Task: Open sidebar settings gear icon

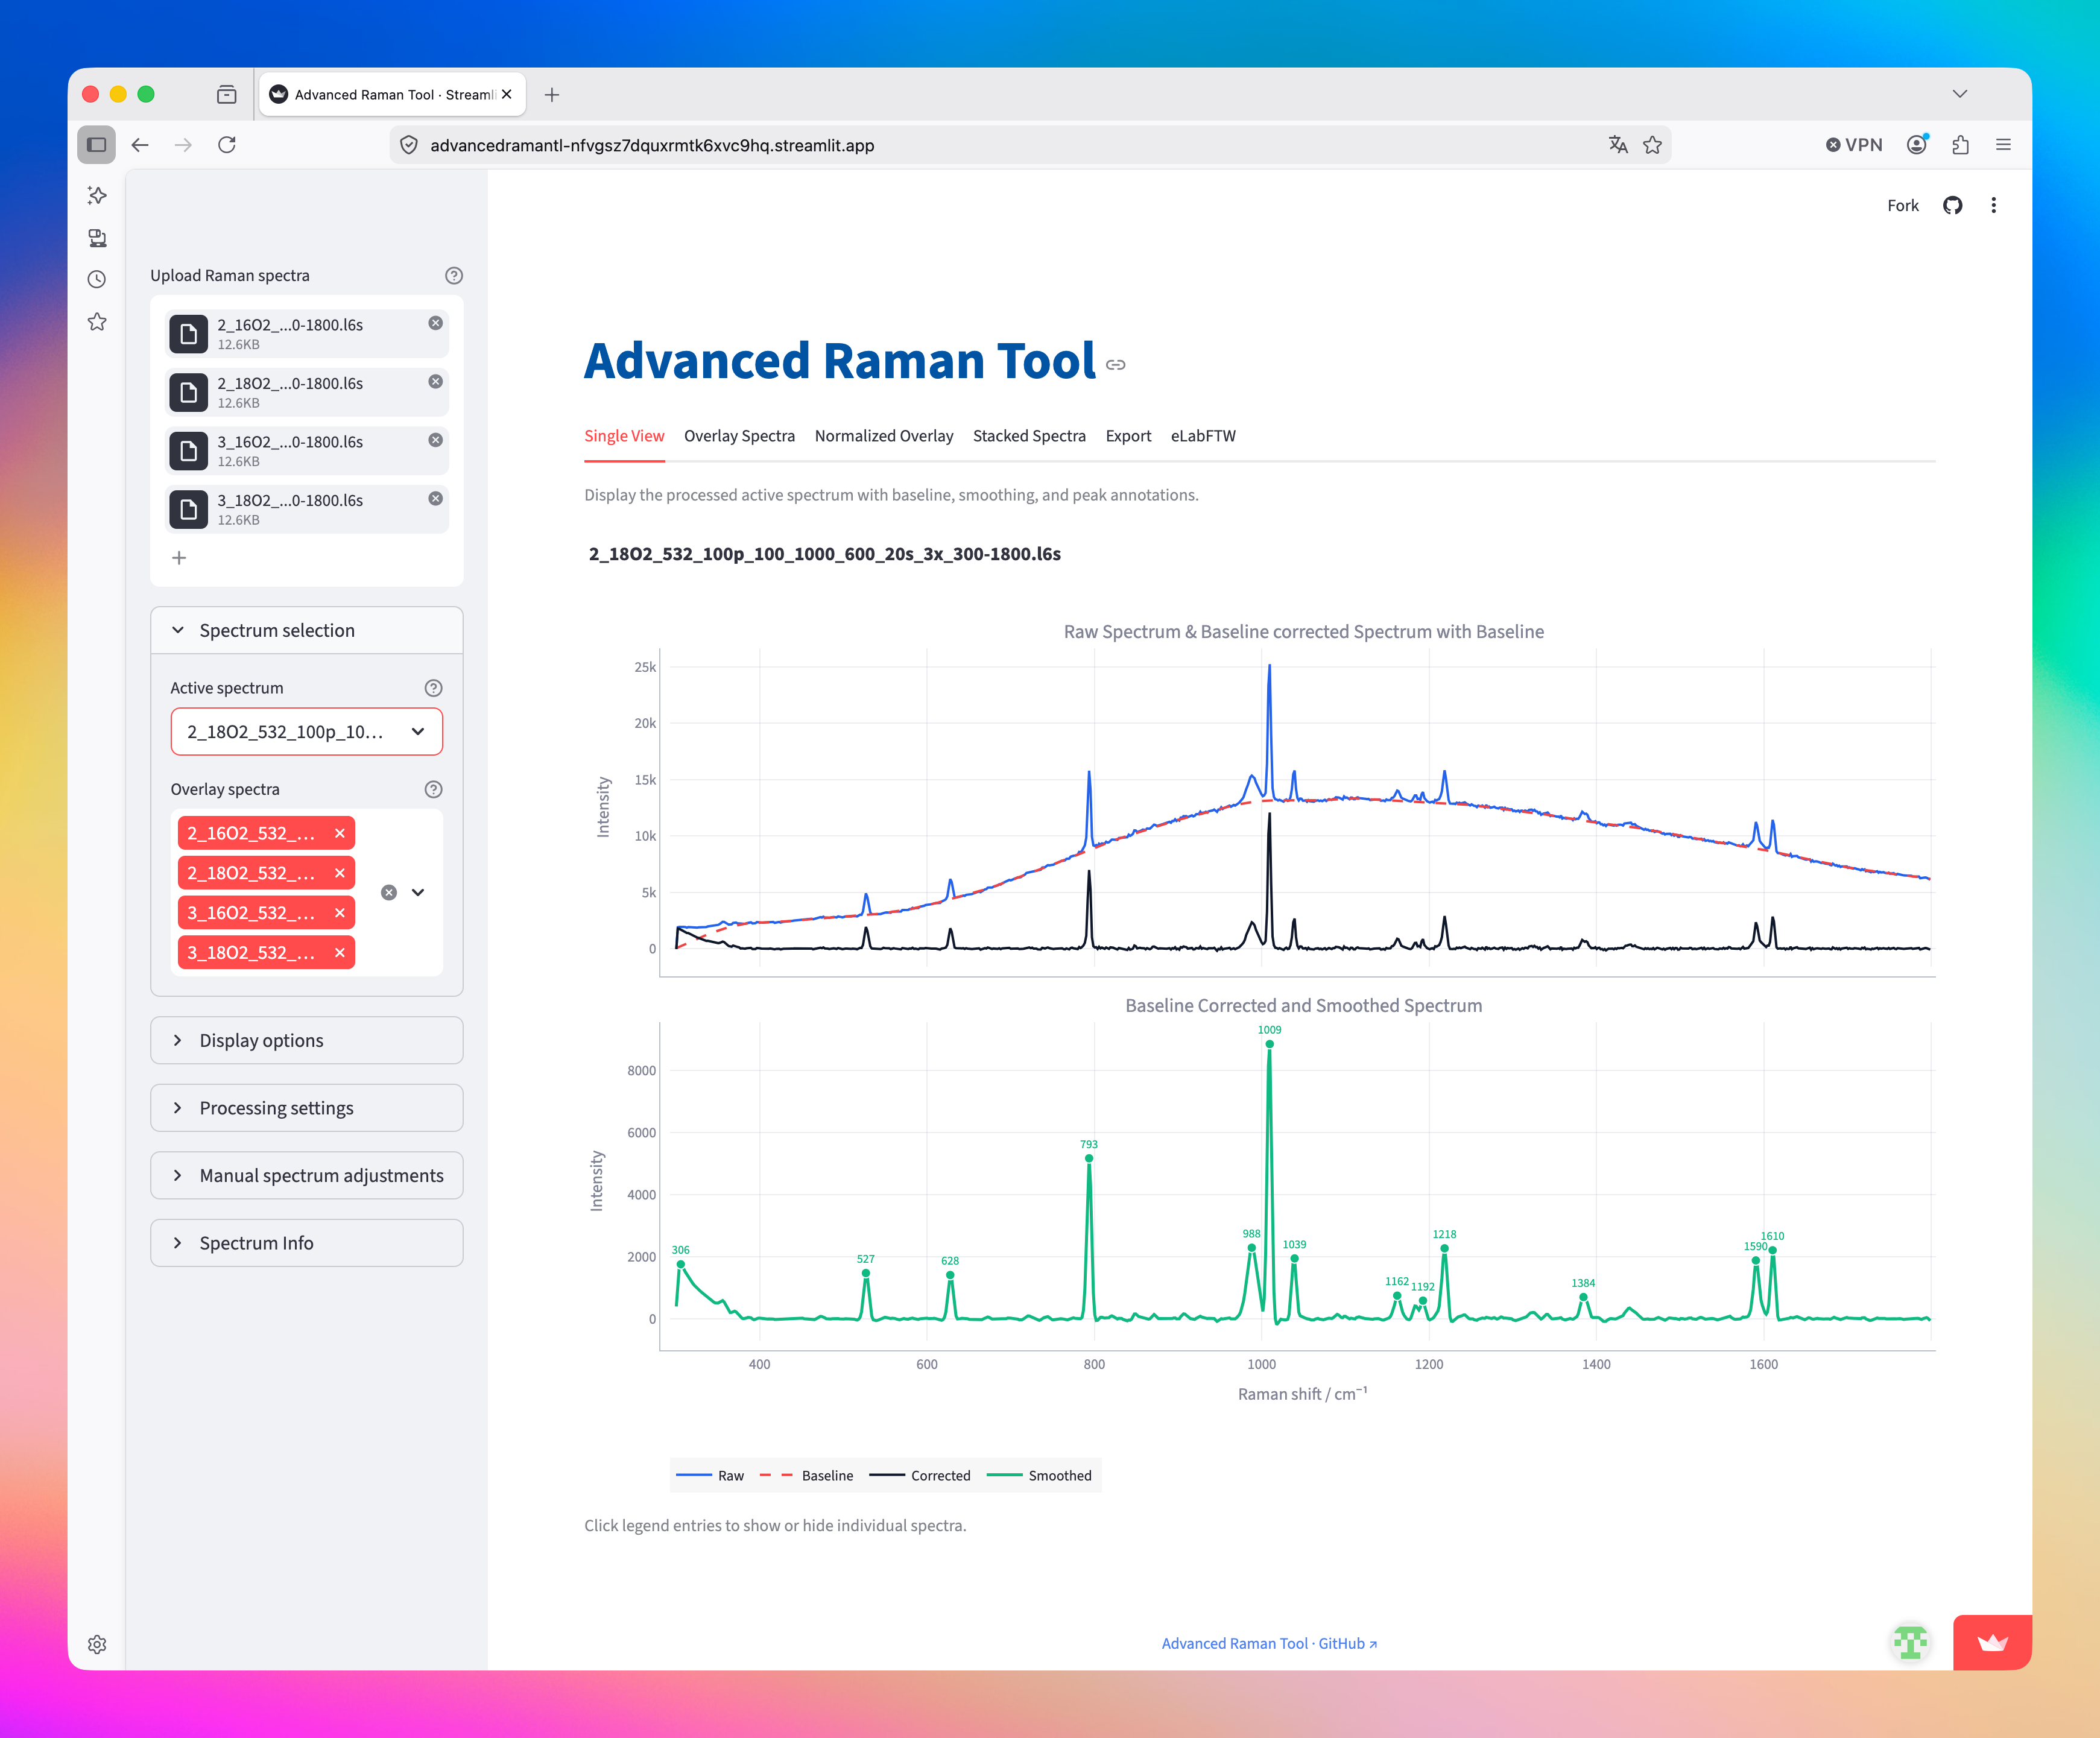Action: pyautogui.click(x=97, y=1645)
